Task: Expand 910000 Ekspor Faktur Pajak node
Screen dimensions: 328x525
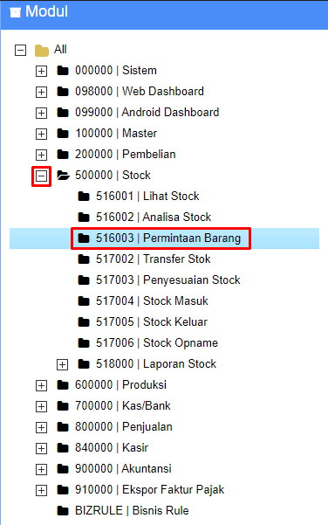Action: coord(42,491)
